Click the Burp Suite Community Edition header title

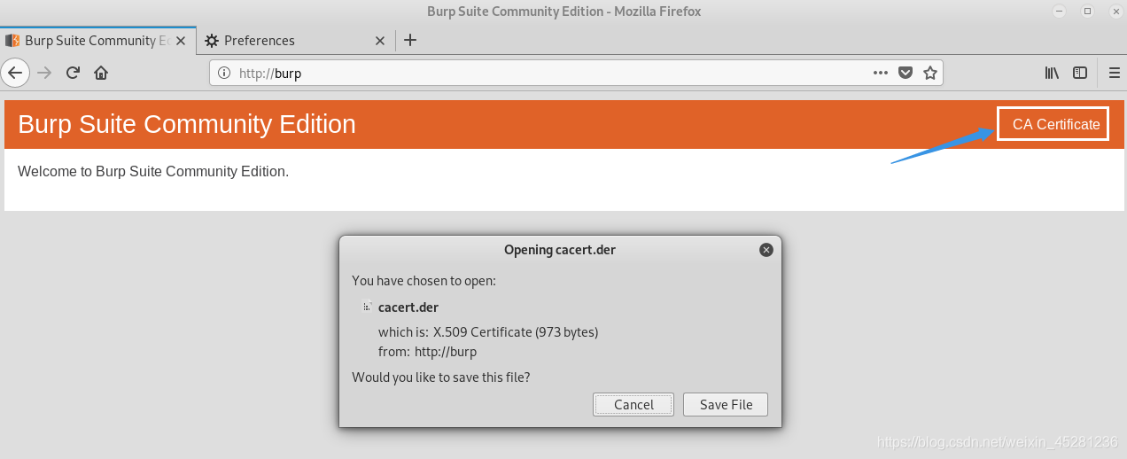tap(187, 124)
